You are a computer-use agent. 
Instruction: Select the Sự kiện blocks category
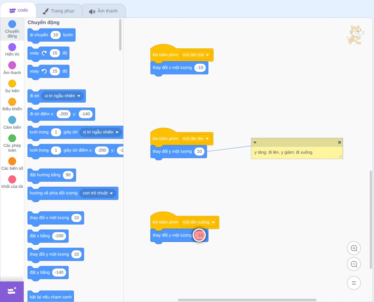point(12,86)
